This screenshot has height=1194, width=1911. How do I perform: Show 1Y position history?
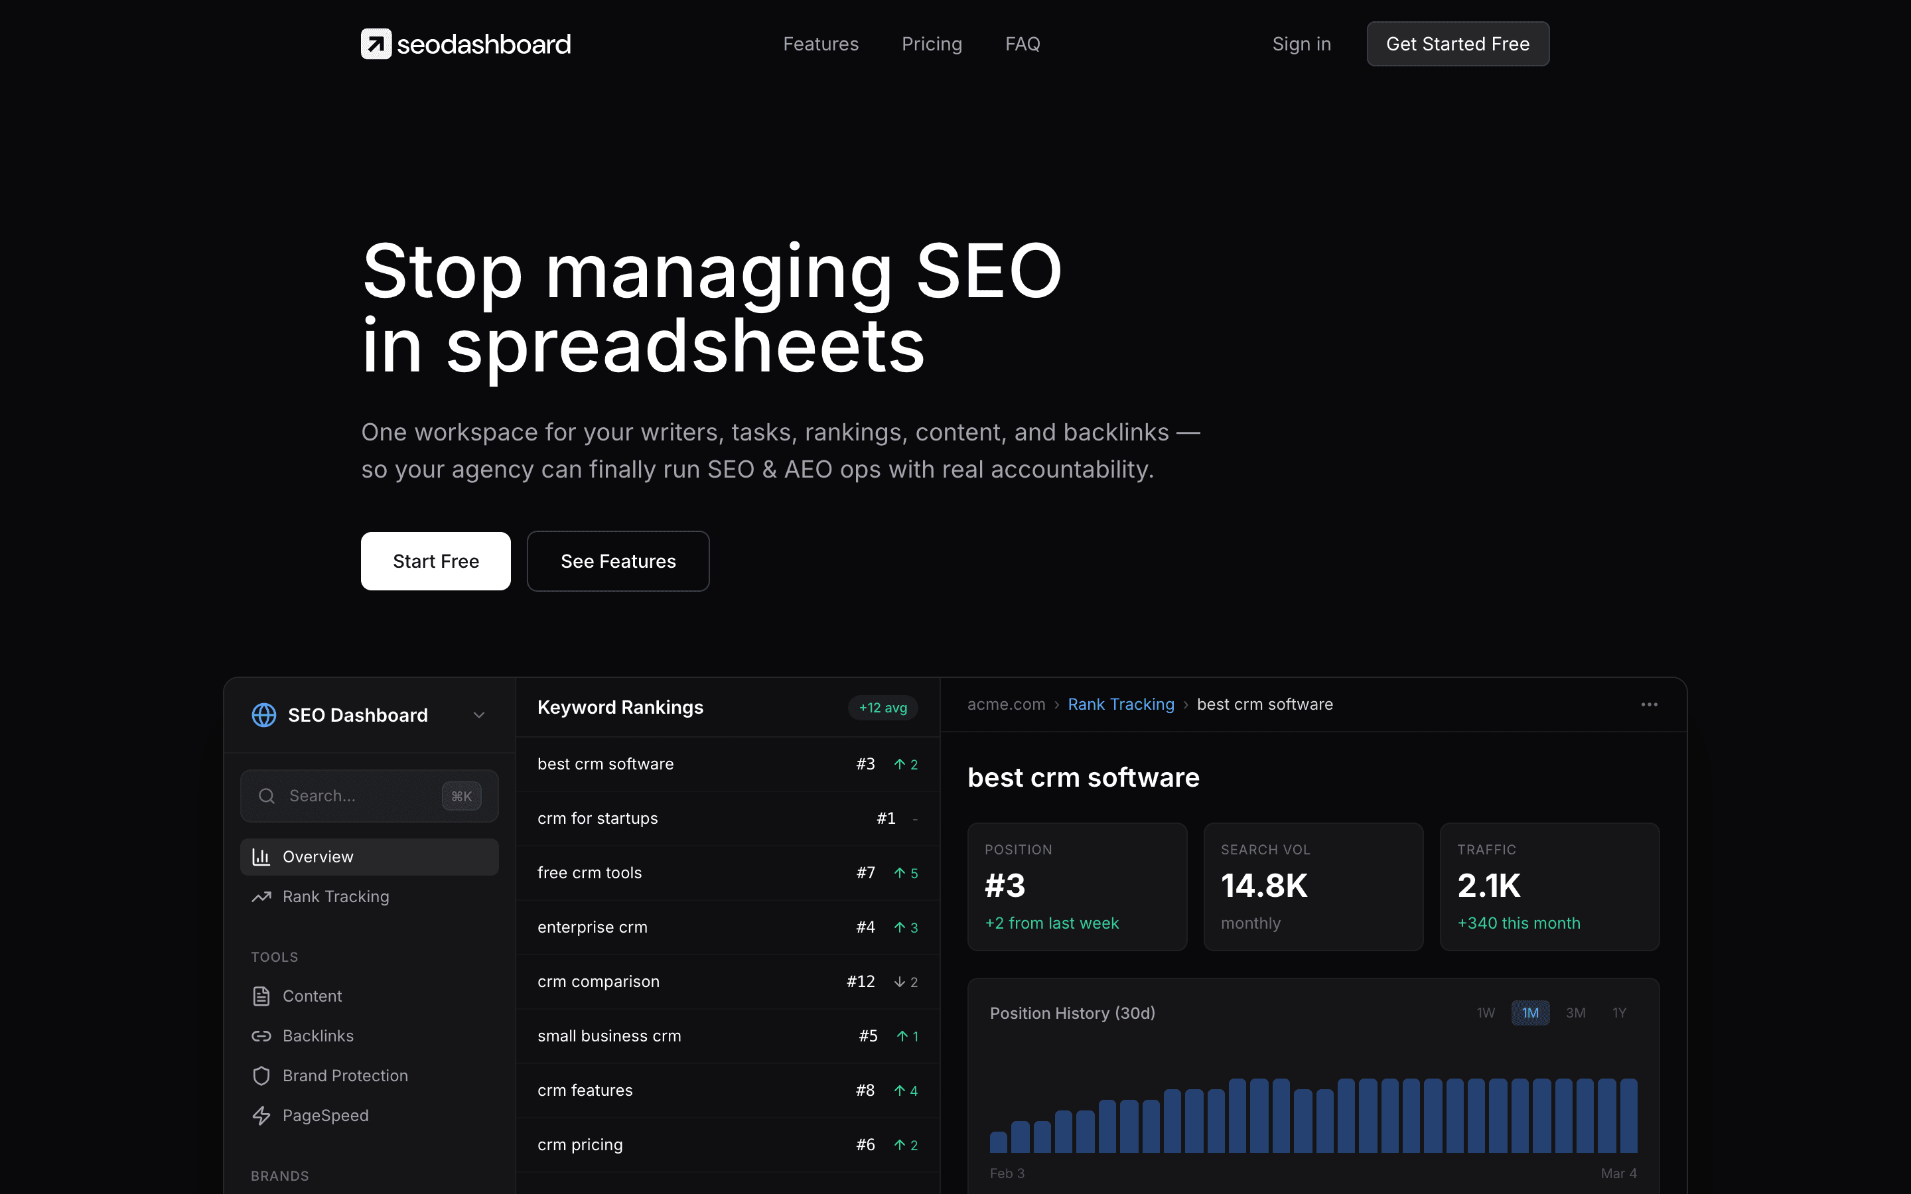(1620, 1012)
